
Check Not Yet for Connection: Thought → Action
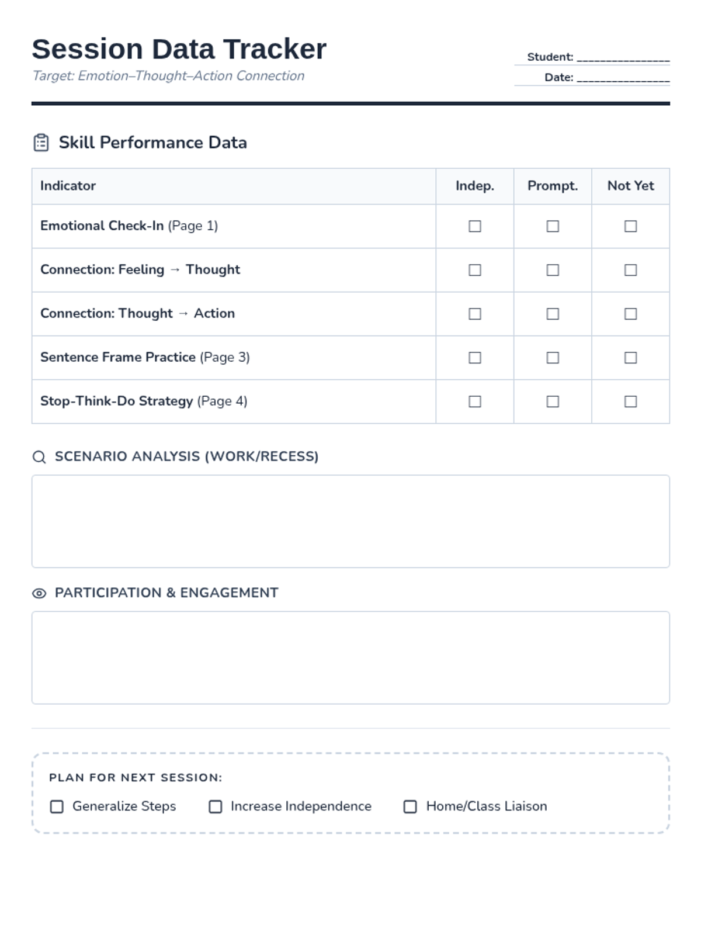point(630,314)
